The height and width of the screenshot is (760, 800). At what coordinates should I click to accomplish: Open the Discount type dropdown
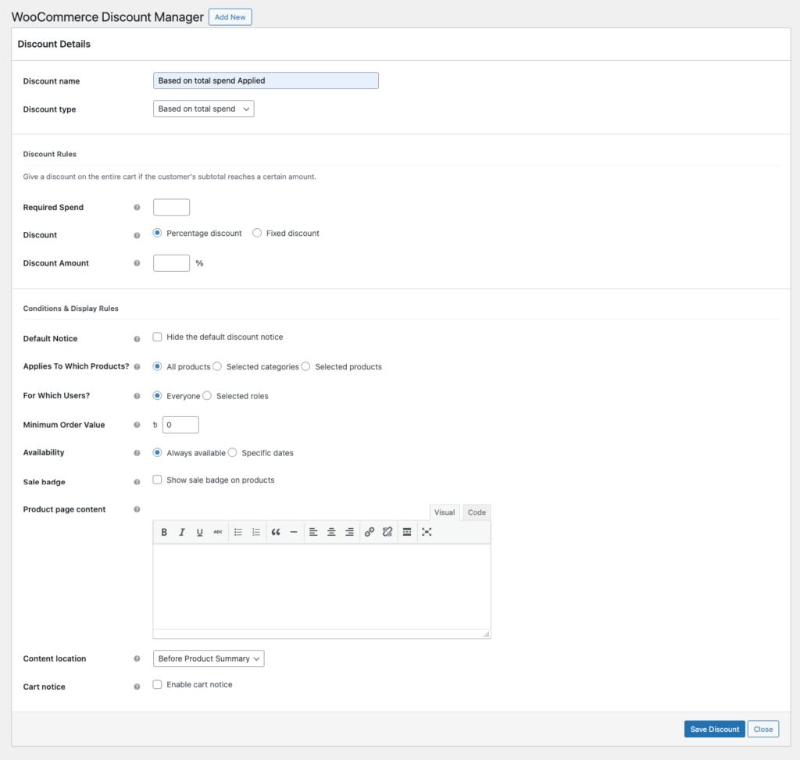click(x=204, y=109)
